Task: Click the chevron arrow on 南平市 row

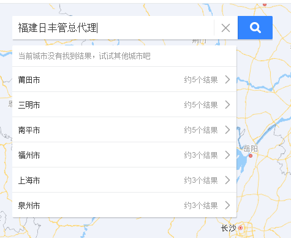Action: (227, 130)
